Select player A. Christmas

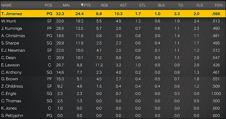tap(113, 36)
